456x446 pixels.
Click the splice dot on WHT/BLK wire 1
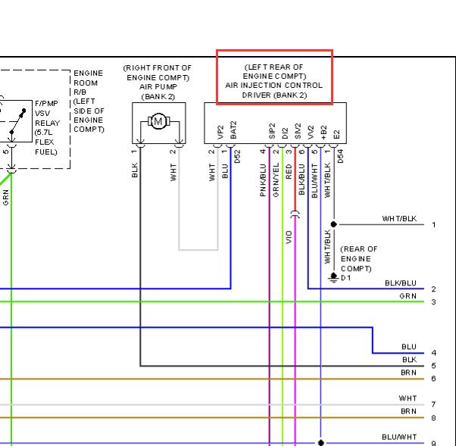click(x=334, y=224)
